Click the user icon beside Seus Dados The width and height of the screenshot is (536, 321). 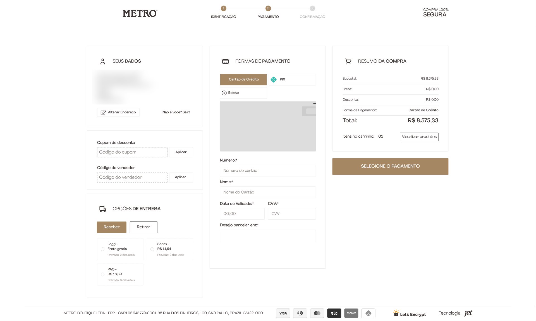point(103,61)
